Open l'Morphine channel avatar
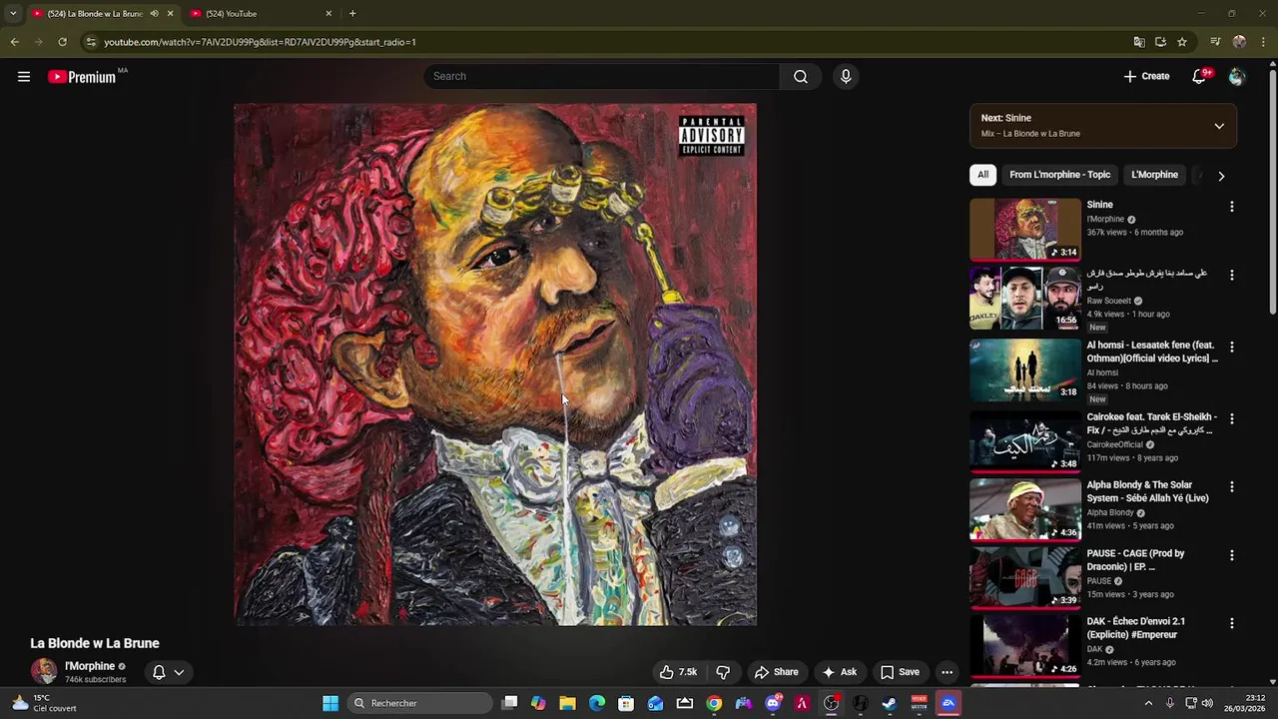The height and width of the screenshot is (719, 1278). 44,672
